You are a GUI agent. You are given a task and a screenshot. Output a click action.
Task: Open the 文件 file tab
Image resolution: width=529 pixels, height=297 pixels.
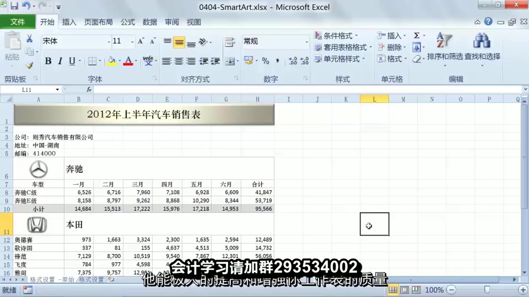point(17,22)
